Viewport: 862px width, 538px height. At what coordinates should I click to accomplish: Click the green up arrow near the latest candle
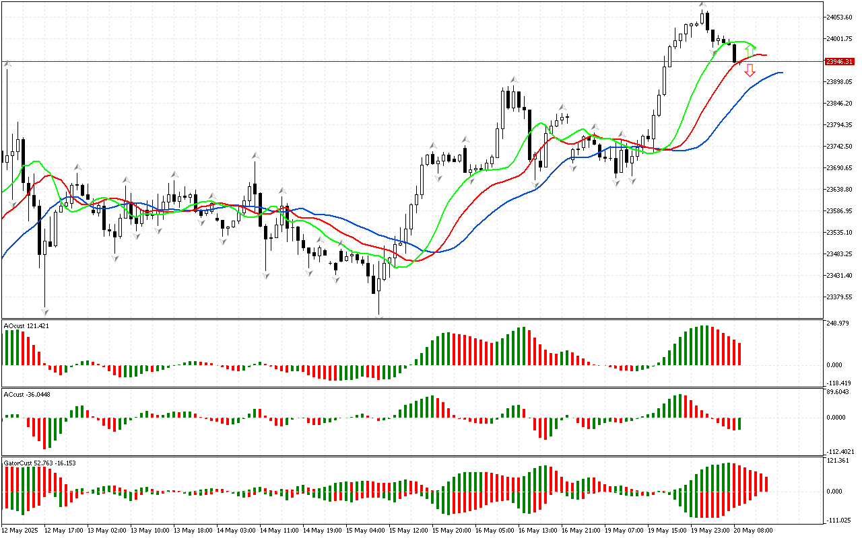(750, 50)
